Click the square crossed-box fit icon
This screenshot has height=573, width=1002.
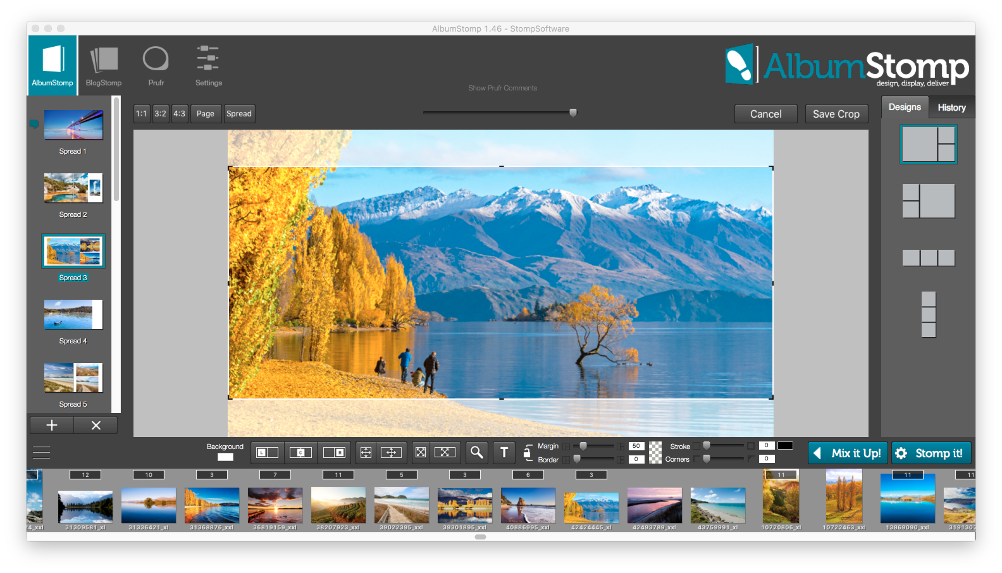pyautogui.click(x=421, y=452)
